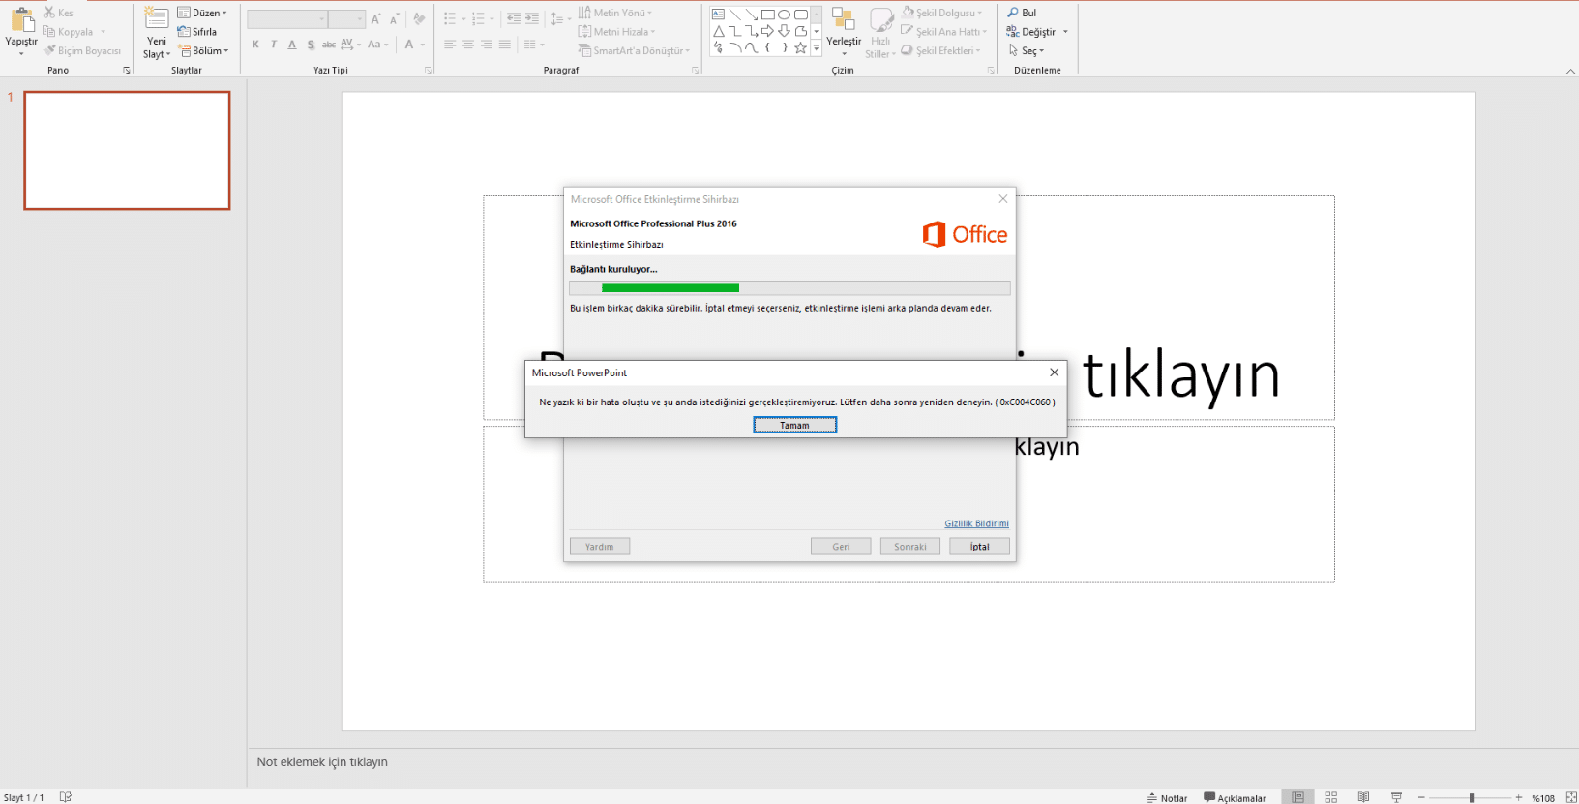1579x804 pixels.
Task: Toggle strikethrough abc formatting
Action: click(329, 45)
